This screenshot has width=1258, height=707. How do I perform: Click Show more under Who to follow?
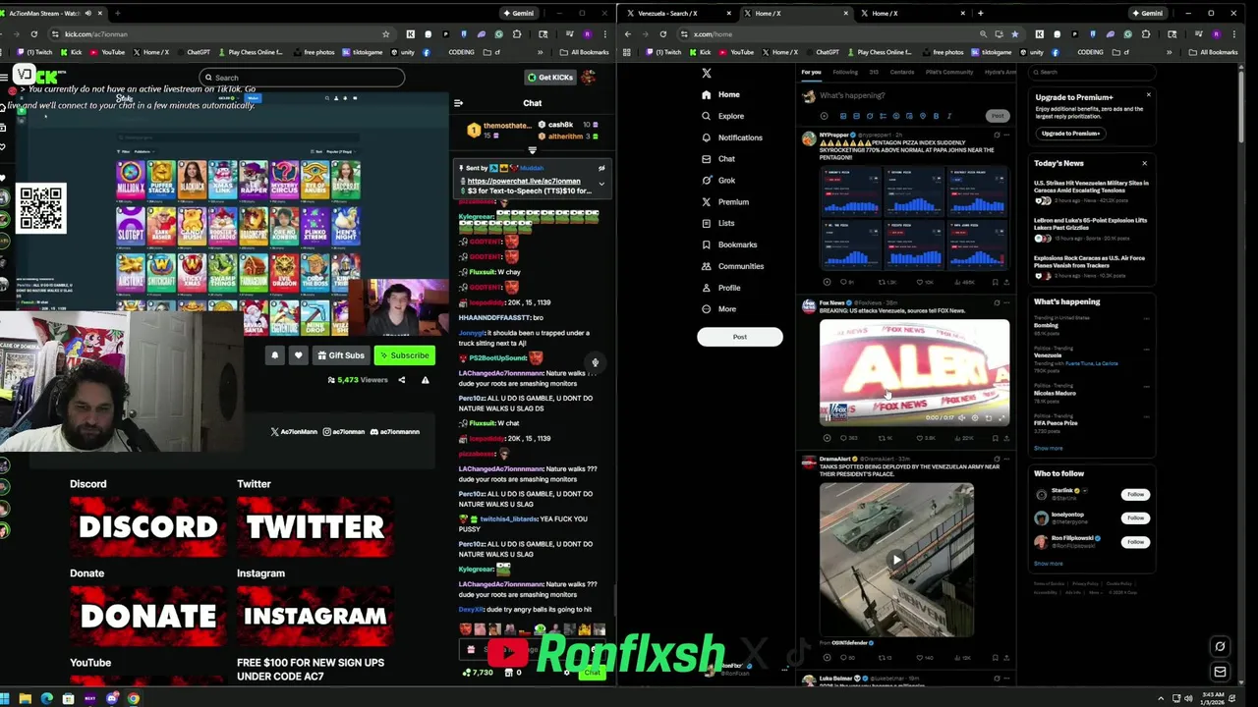(x=1048, y=564)
